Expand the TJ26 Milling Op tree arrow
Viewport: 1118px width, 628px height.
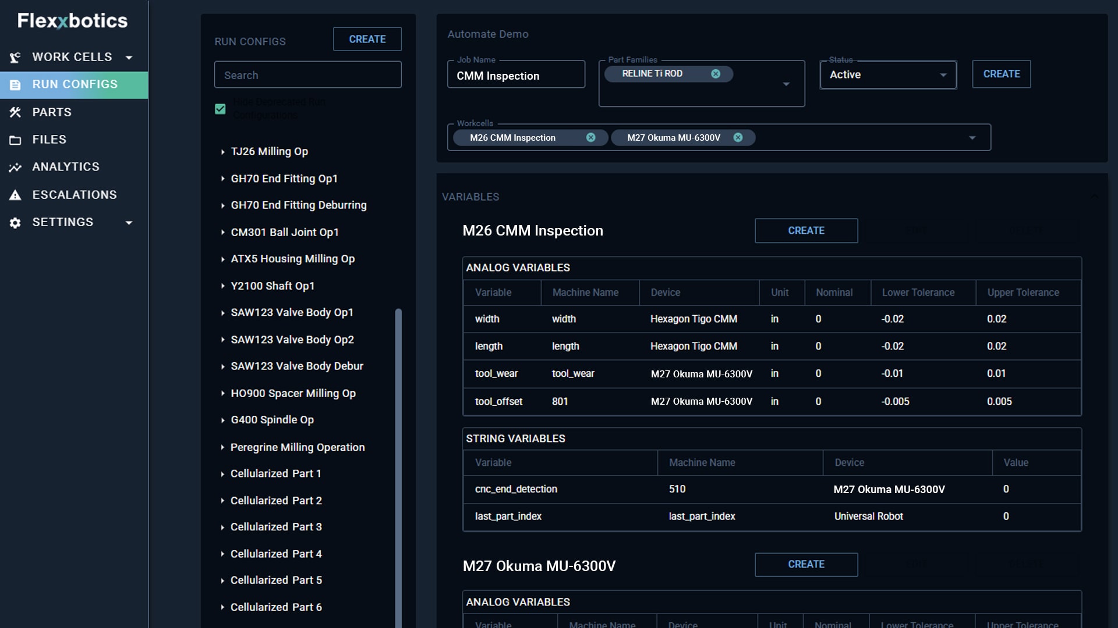(222, 152)
